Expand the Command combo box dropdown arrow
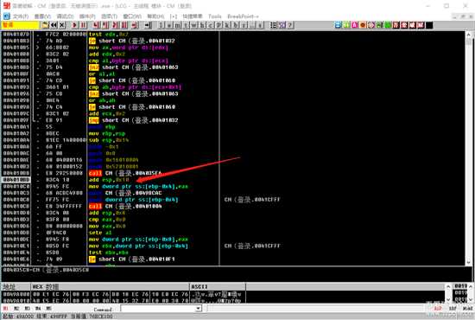 pyautogui.click(x=198, y=309)
